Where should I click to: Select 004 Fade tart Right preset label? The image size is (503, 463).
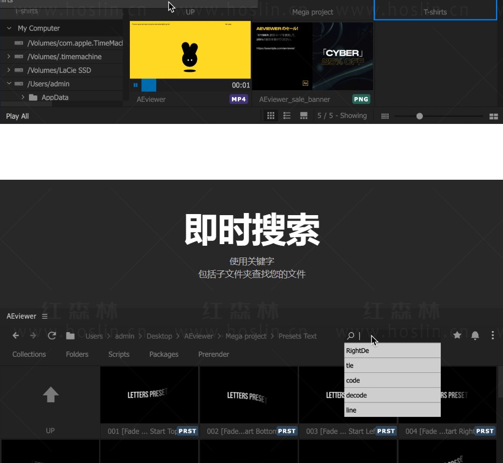click(x=440, y=431)
